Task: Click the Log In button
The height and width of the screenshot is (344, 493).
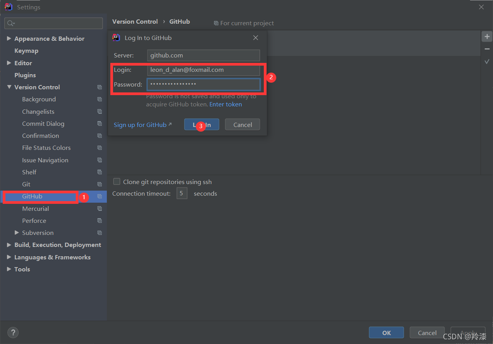Action: pyautogui.click(x=202, y=125)
